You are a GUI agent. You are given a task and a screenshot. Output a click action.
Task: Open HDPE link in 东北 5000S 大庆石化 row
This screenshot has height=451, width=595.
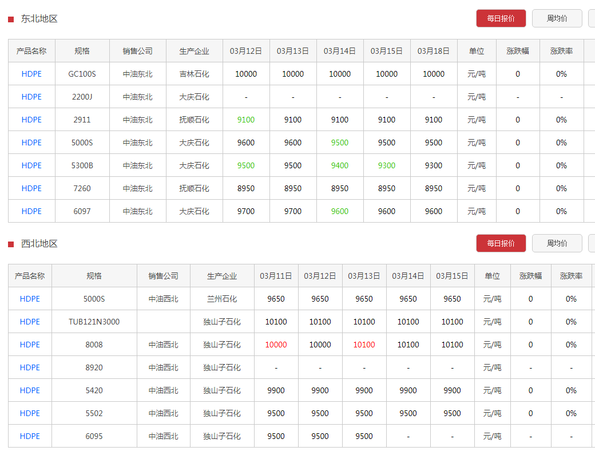(x=31, y=143)
